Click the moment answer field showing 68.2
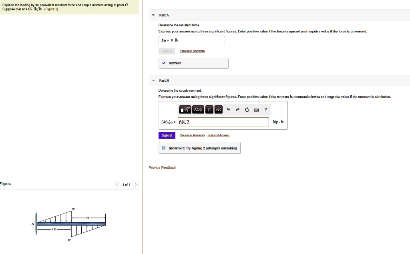 [x=223, y=122]
